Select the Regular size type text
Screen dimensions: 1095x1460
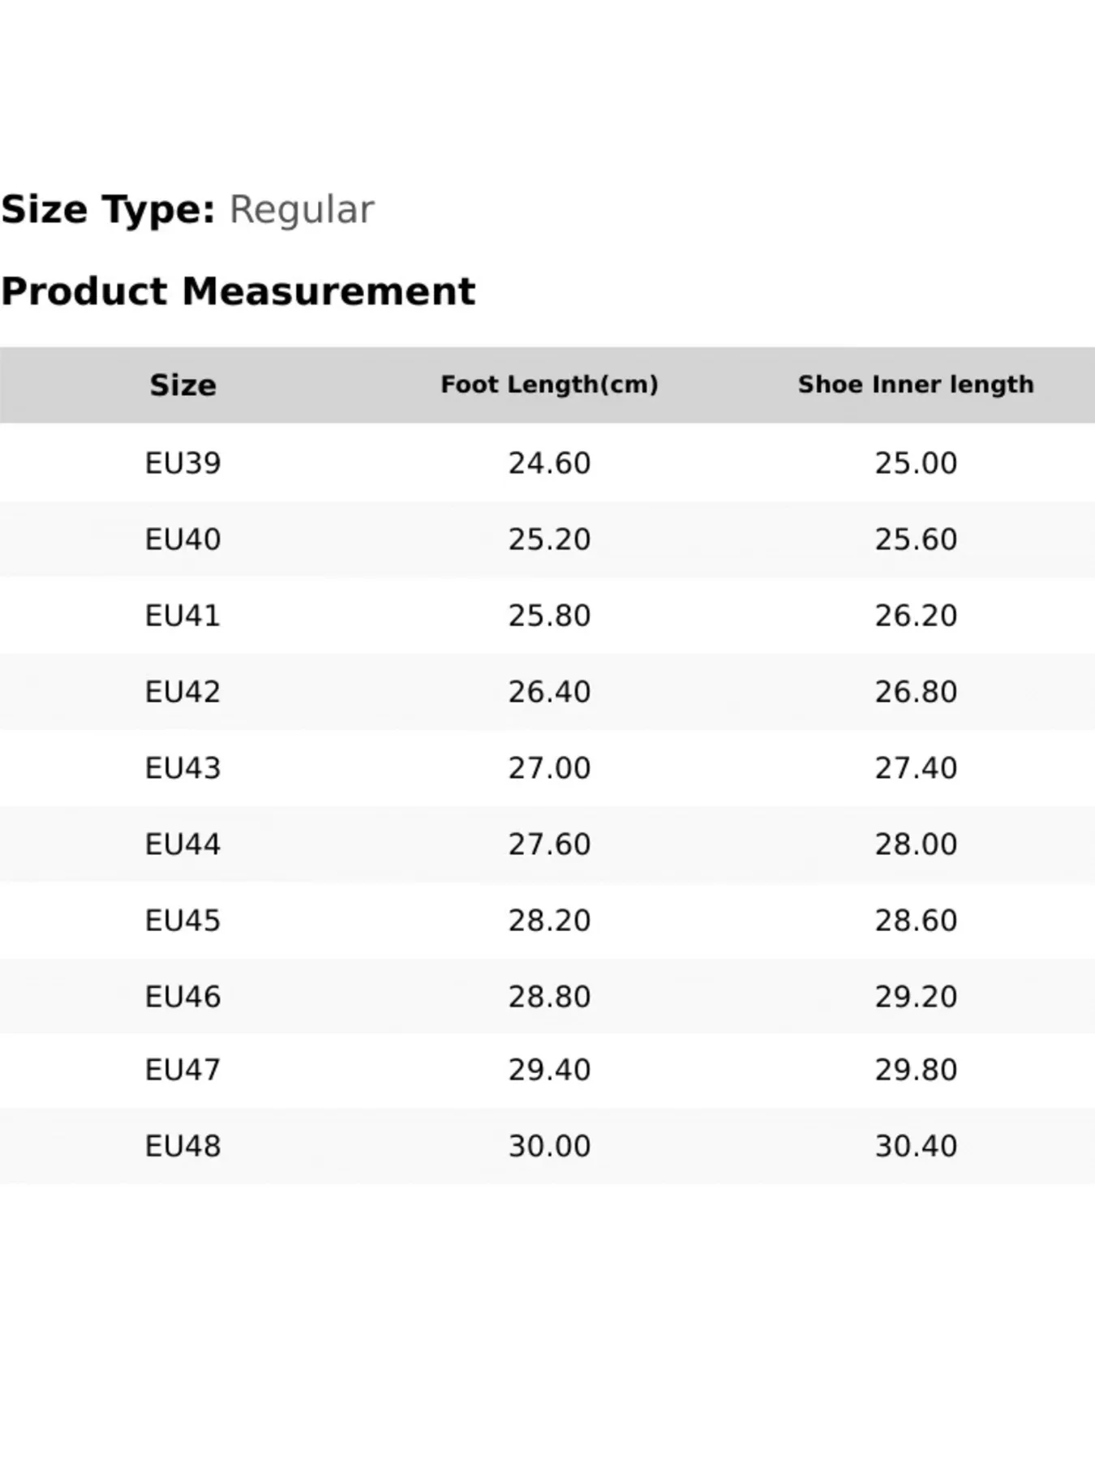pyautogui.click(x=302, y=210)
